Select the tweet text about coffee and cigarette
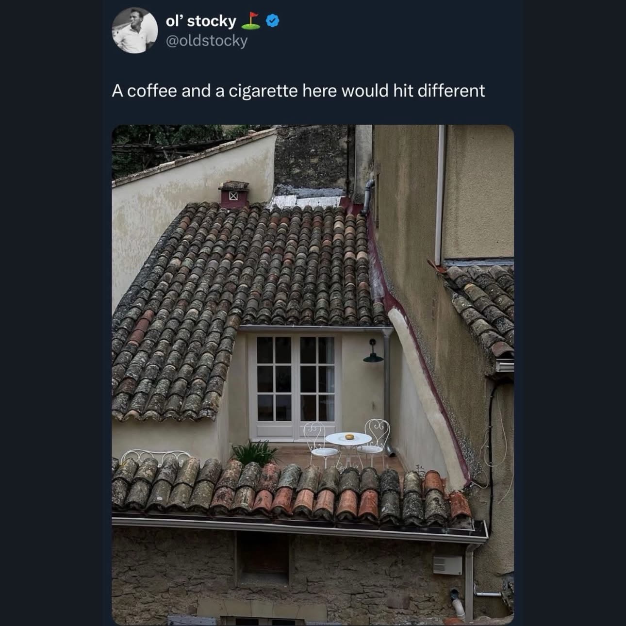Screen dimensions: 626x626 298,90
